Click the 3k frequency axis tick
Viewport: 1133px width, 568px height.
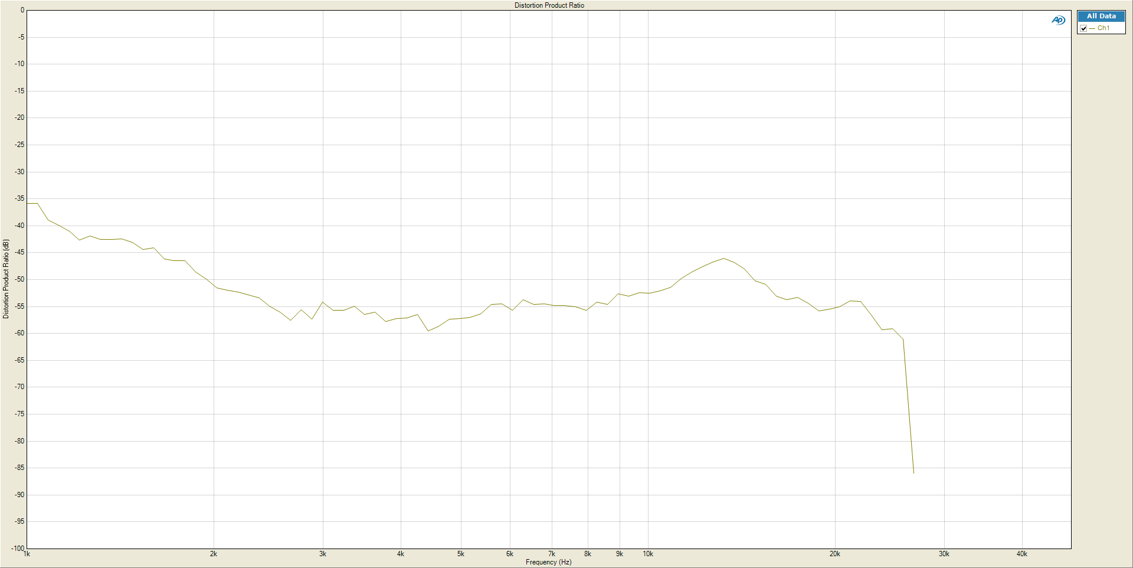pyautogui.click(x=323, y=554)
